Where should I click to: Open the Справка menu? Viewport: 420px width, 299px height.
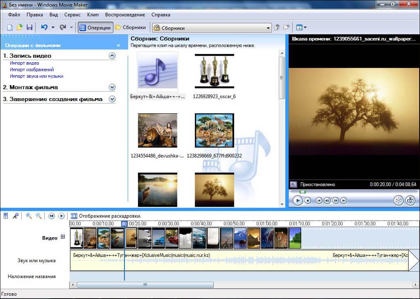(x=161, y=15)
